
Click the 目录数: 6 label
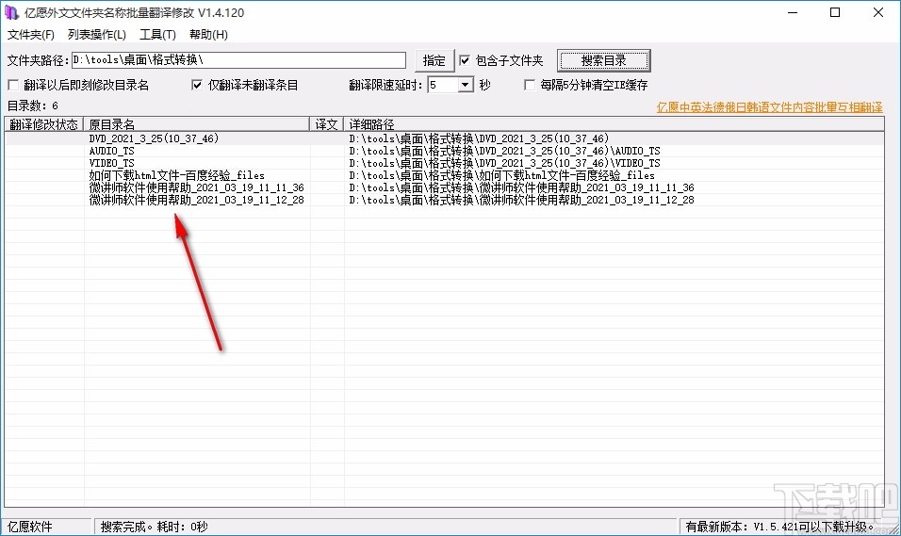click(33, 106)
